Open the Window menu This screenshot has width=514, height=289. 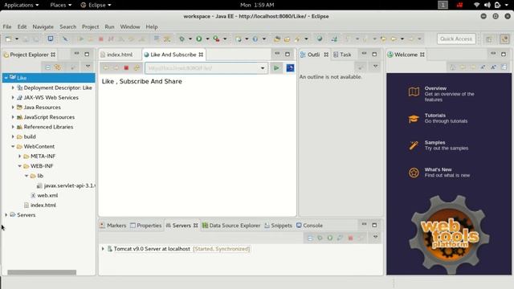(x=130, y=26)
